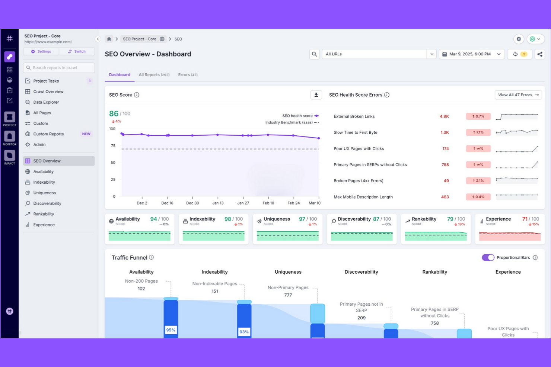551x367 pixels.
Task: Click the share icon near the date selector
Action: tap(540, 54)
